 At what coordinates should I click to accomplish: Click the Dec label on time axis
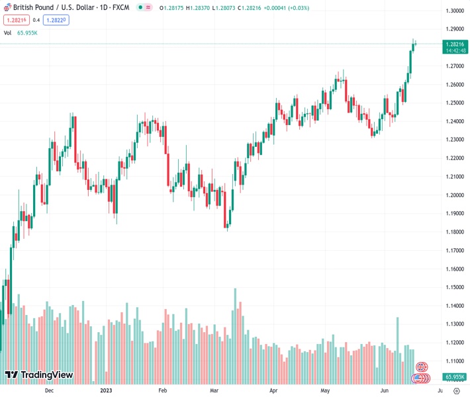(48, 391)
